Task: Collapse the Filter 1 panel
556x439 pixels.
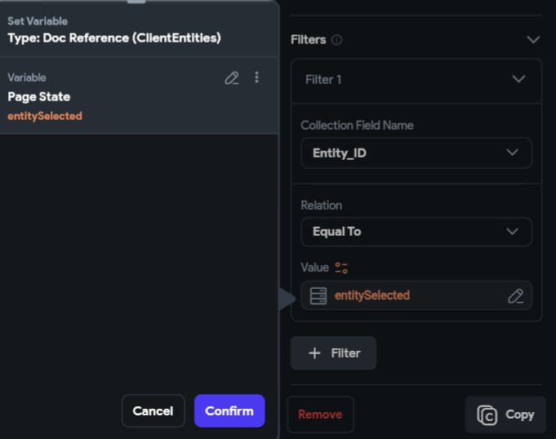Action: click(x=518, y=79)
